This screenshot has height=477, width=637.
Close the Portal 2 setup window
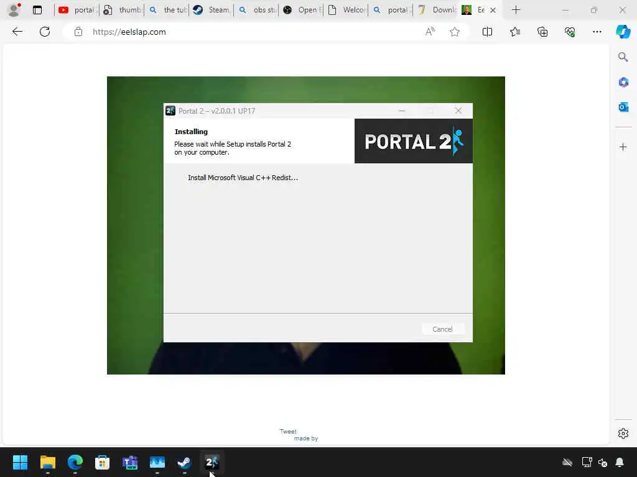pyautogui.click(x=458, y=111)
